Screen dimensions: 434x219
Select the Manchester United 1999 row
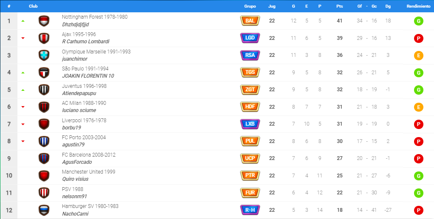coord(217,176)
